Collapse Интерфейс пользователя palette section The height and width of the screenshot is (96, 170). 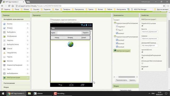(16, 19)
